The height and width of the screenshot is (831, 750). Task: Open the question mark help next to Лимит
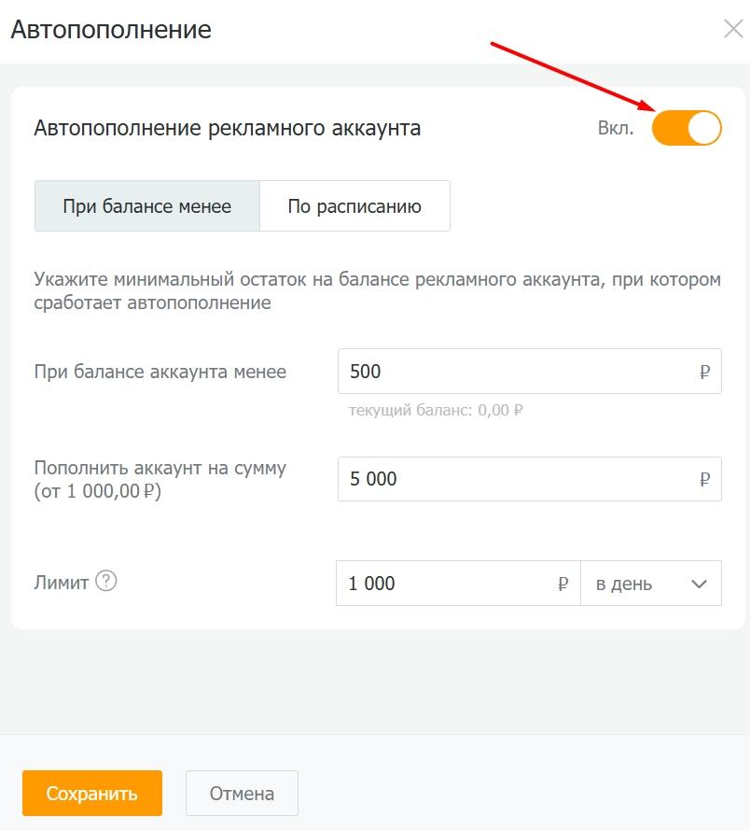(106, 582)
